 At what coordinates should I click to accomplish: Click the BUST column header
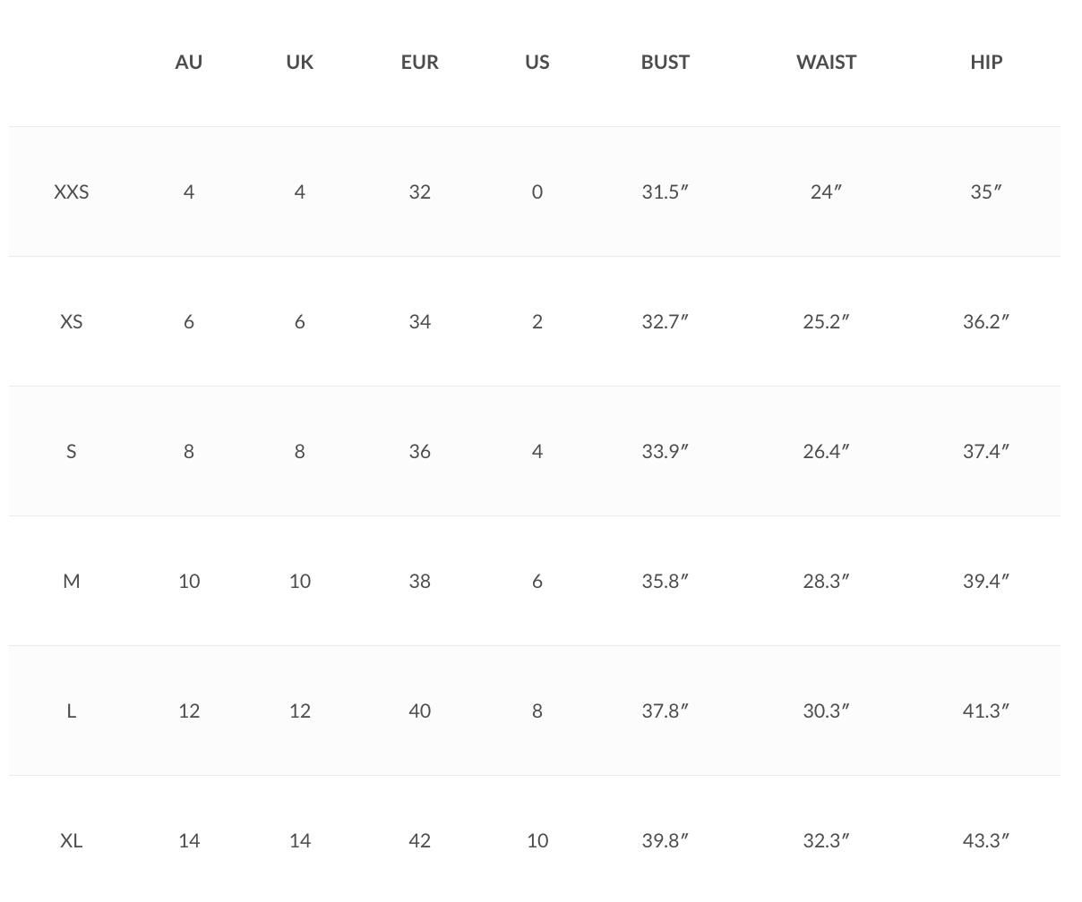(x=665, y=62)
